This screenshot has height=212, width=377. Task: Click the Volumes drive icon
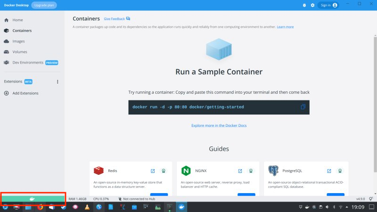click(7, 52)
